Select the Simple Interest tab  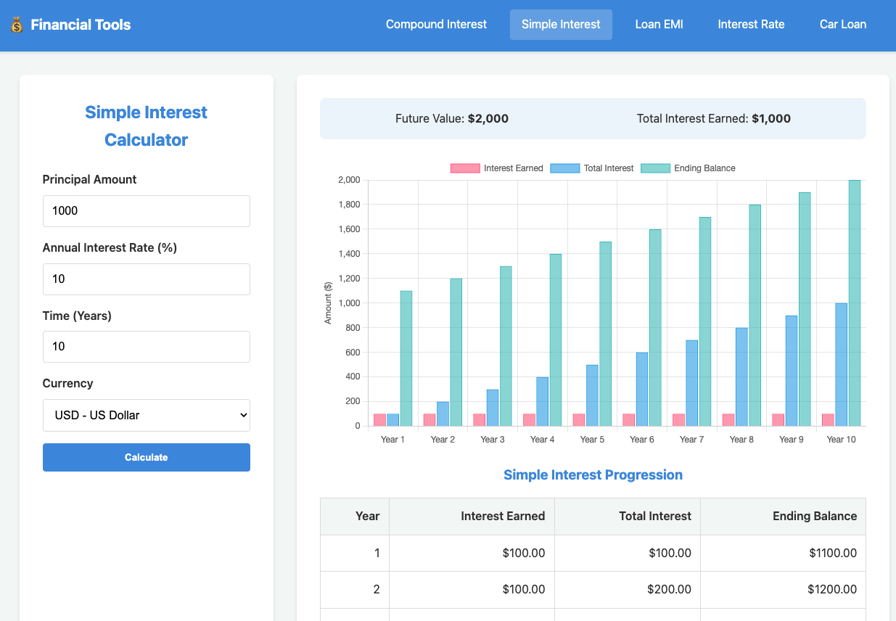[561, 25]
